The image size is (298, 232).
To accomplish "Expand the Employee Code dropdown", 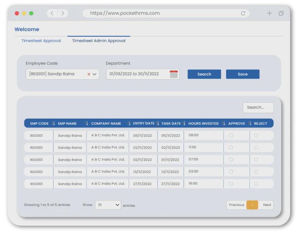I will 95,74.
